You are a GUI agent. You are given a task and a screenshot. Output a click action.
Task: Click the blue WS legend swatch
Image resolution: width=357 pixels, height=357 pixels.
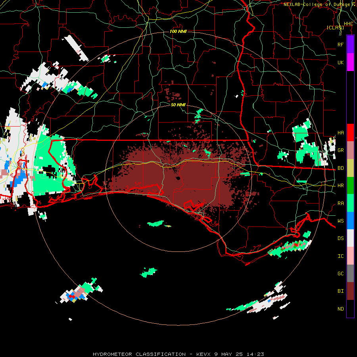coord(350,221)
